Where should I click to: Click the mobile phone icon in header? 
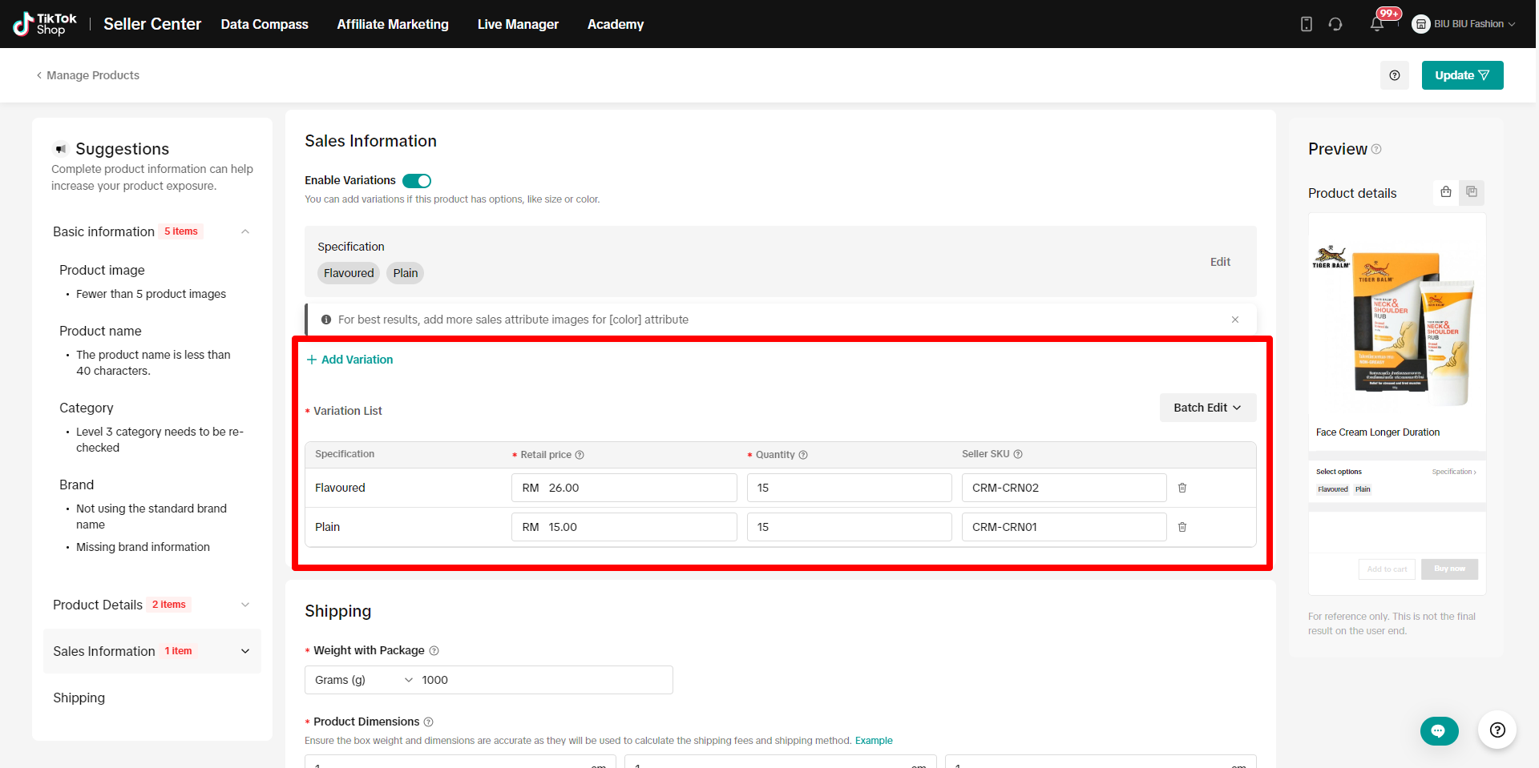click(x=1307, y=24)
